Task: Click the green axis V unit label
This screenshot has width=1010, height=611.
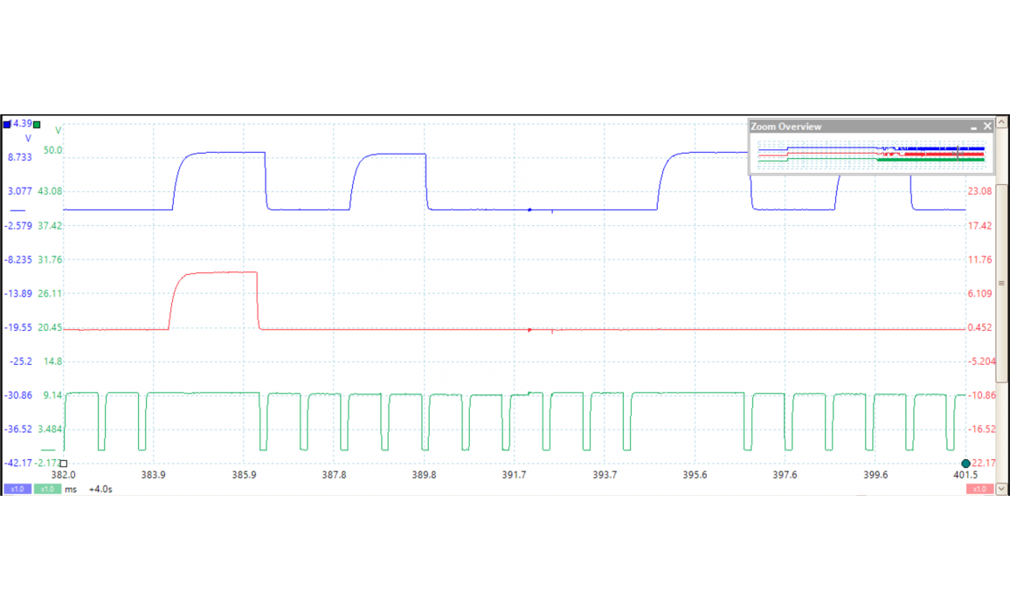Action: pyautogui.click(x=58, y=130)
